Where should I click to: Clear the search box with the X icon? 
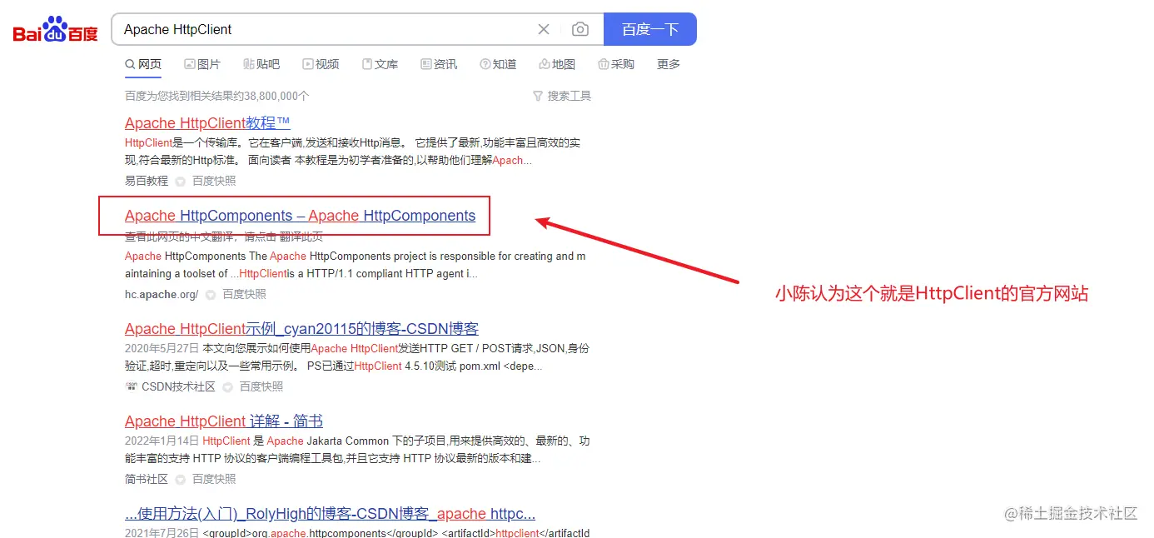544,29
